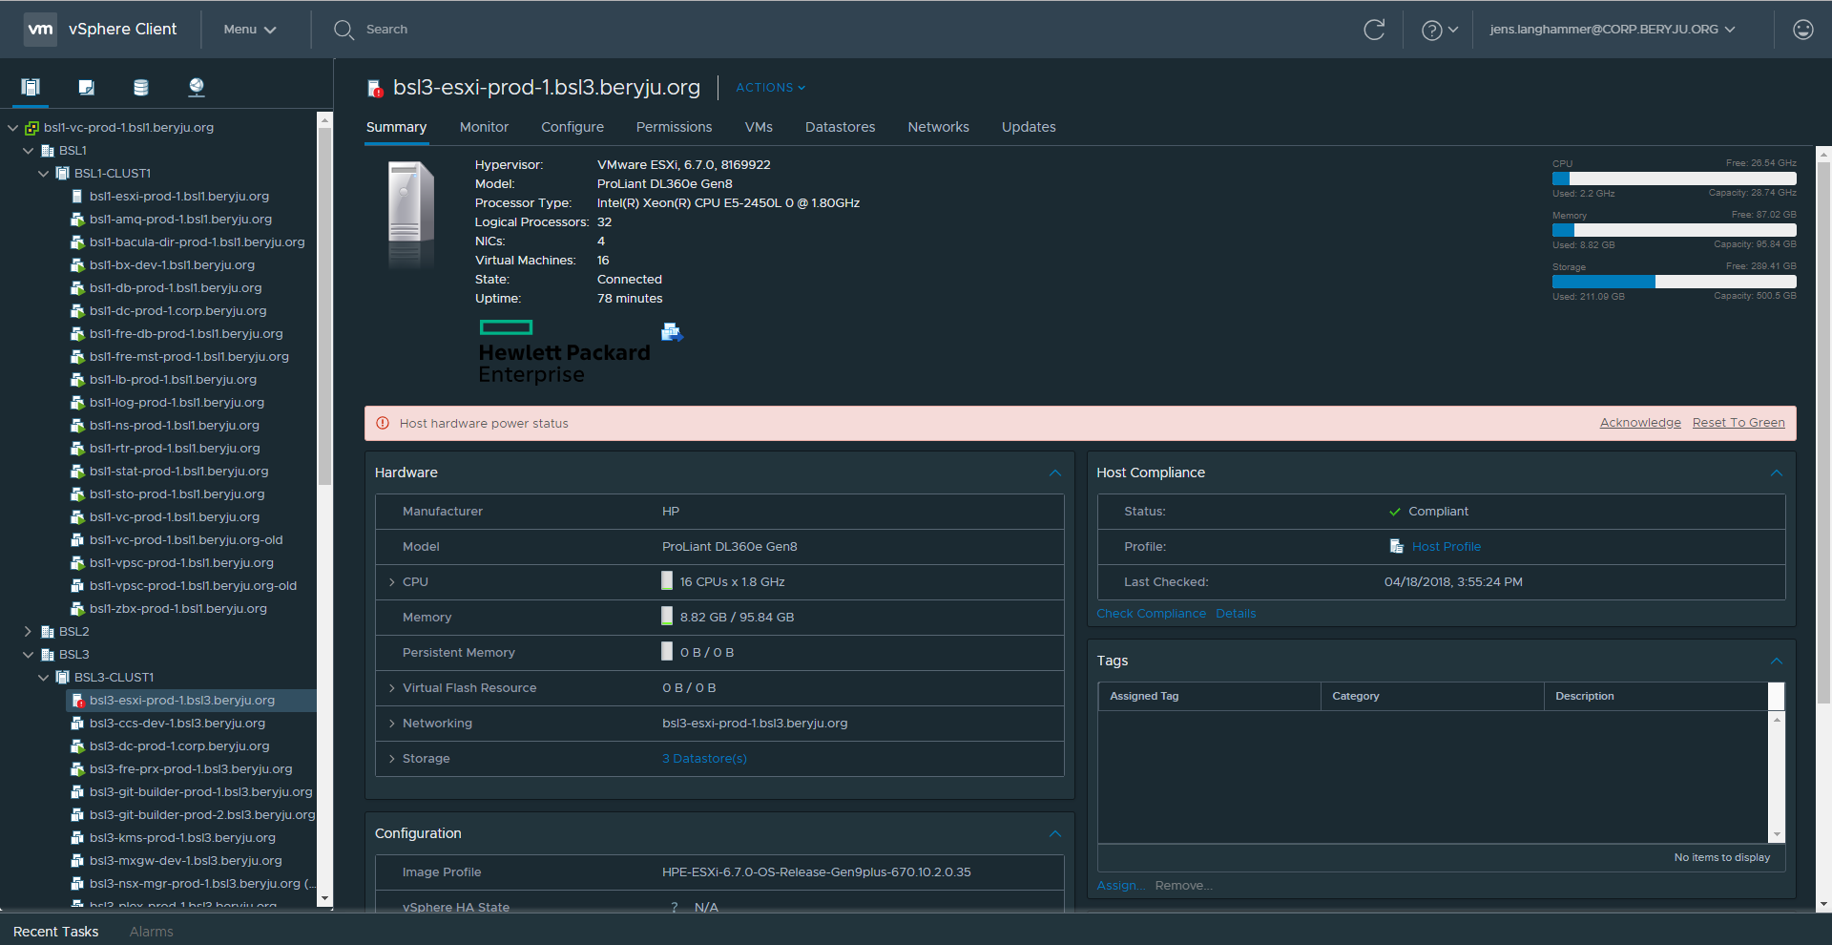Collapse the Host Compliance panel
This screenshot has height=945, width=1832.
coord(1777,473)
